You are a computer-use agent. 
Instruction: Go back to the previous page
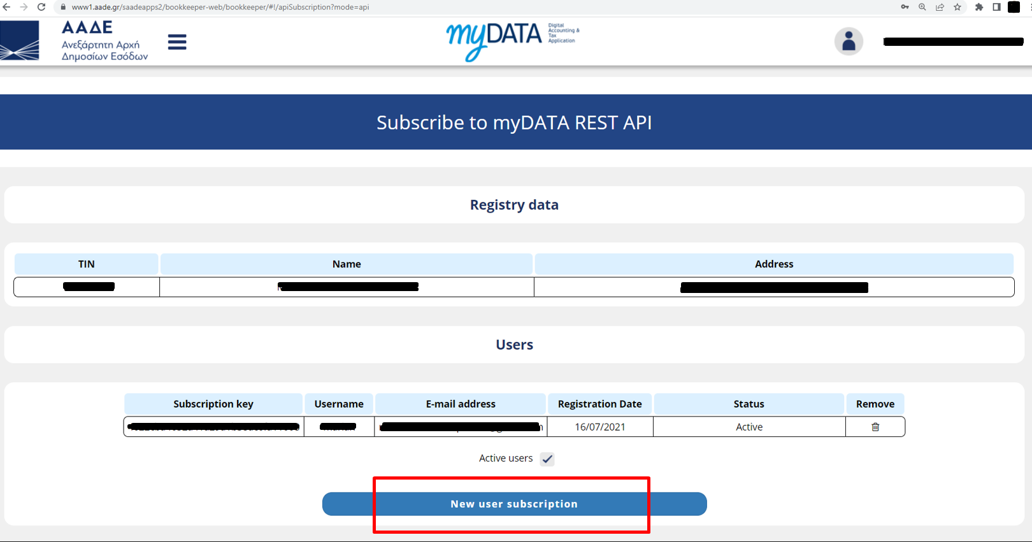pyautogui.click(x=7, y=7)
